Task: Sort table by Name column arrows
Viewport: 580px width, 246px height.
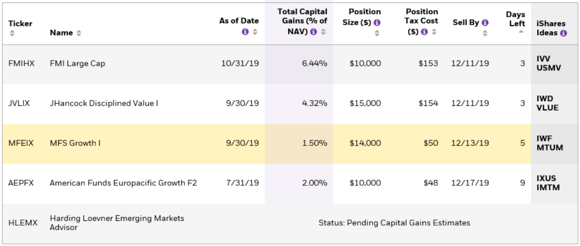Action: [79, 33]
